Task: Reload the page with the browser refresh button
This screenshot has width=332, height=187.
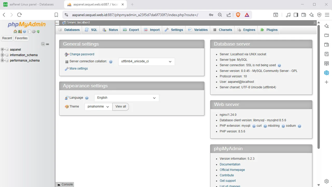Action: click(x=19, y=15)
